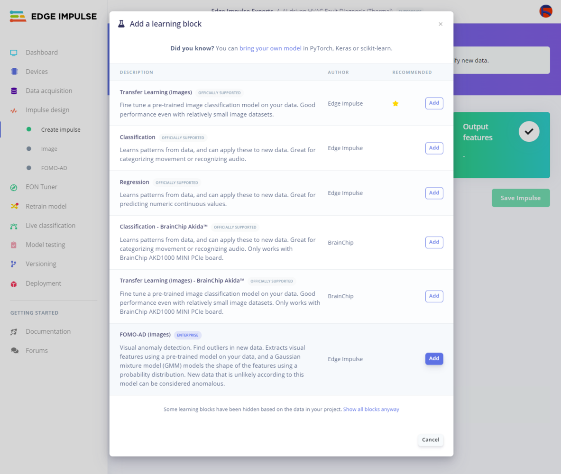Close the Add a learning block dialog
The width and height of the screenshot is (561, 474).
click(x=441, y=24)
